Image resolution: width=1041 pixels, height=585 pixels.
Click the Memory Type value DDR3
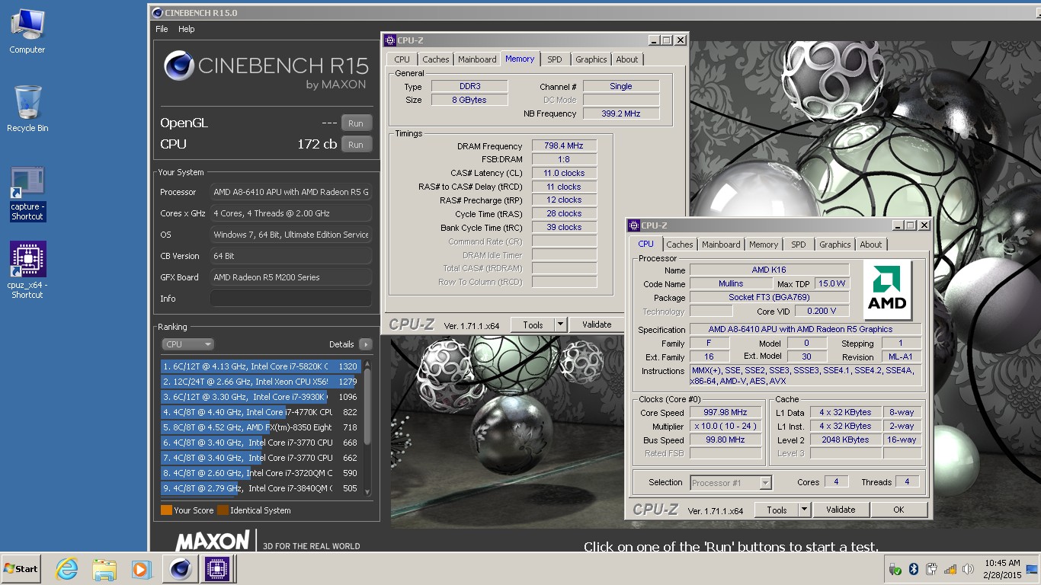pyautogui.click(x=469, y=86)
